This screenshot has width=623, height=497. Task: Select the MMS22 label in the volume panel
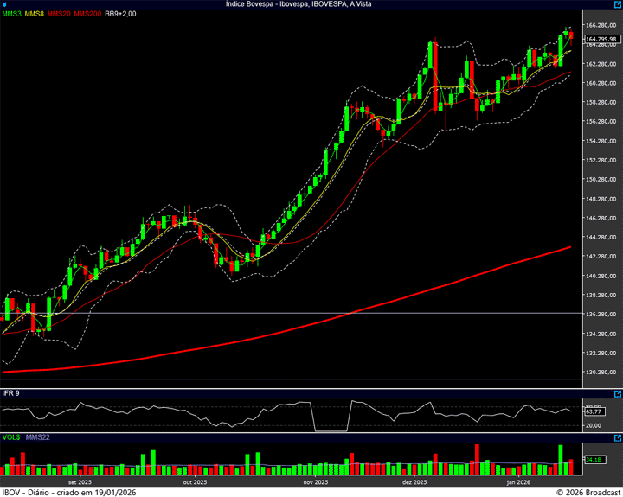[x=37, y=438]
